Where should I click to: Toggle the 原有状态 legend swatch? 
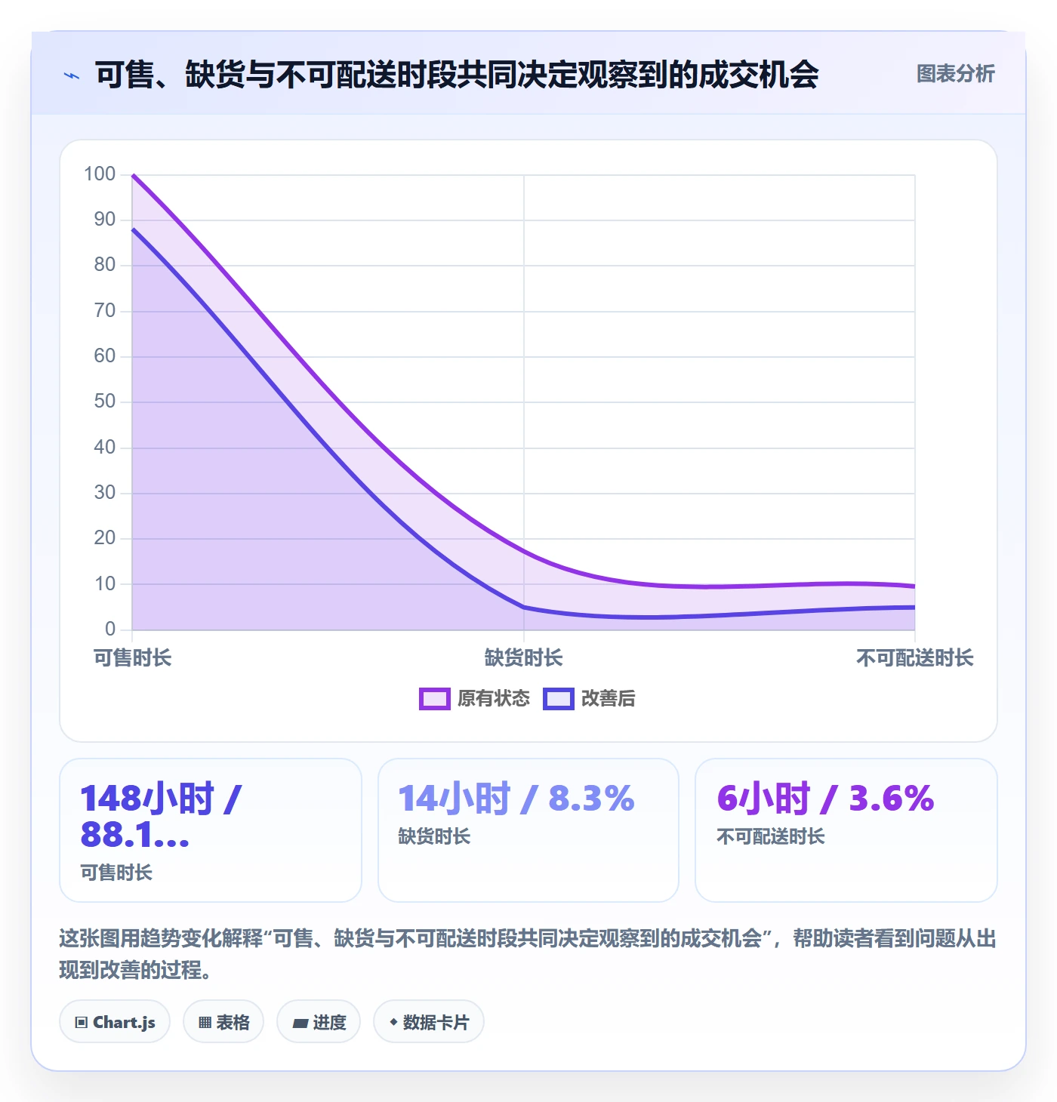[435, 699]
